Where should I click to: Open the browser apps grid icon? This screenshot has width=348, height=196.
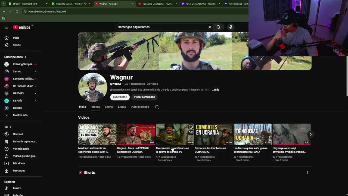click(x=4, y=18)
